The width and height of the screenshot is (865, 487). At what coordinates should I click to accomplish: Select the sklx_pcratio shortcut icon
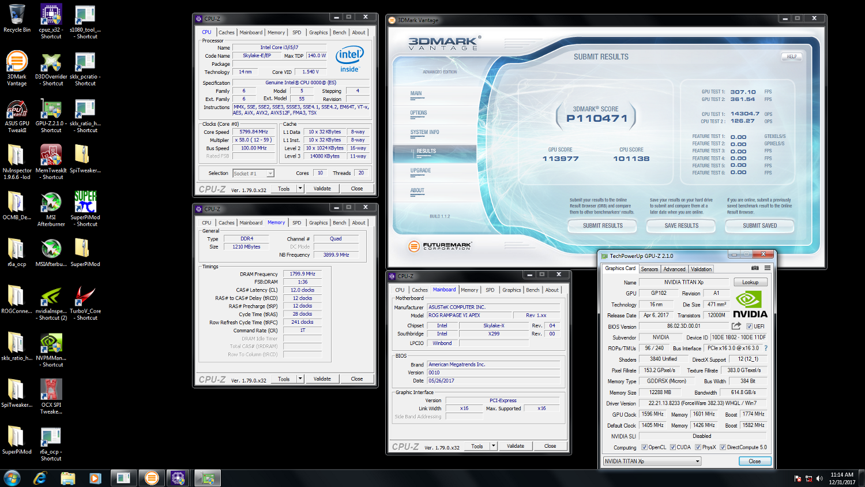click(85, 68)
